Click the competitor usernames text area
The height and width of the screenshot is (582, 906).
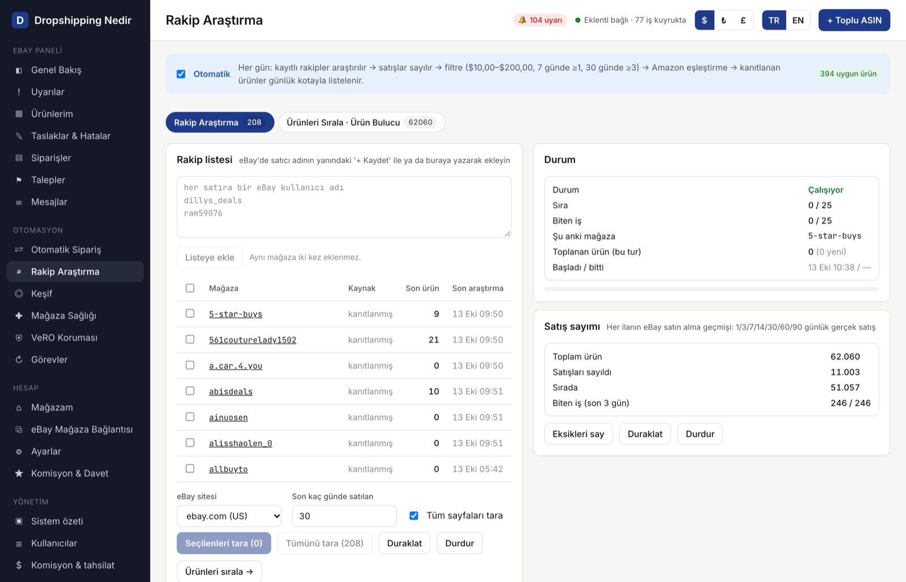tap(344, 207)
